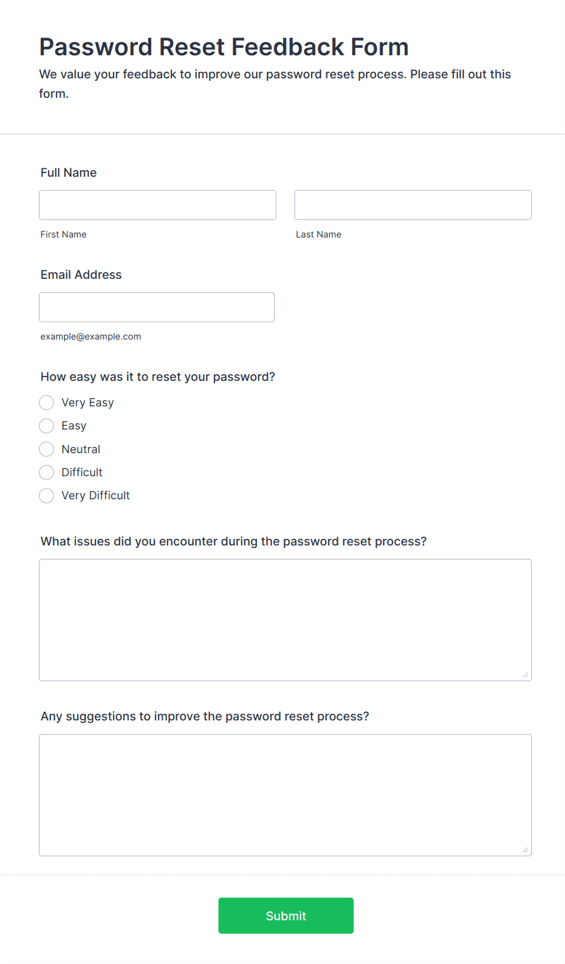Click the Email Address label
Image resolution: width=565 pixels, height=964 pixels.
81,275
